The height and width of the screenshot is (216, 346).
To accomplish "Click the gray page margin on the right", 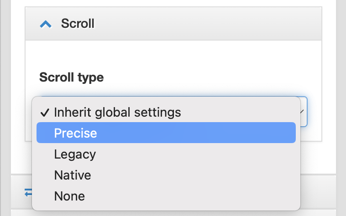I will pyautogui.click(x=341, y=91).
